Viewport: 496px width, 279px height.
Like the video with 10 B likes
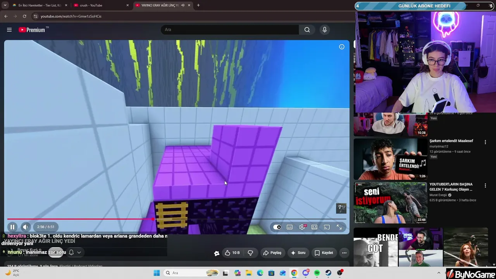coord(232,253)
